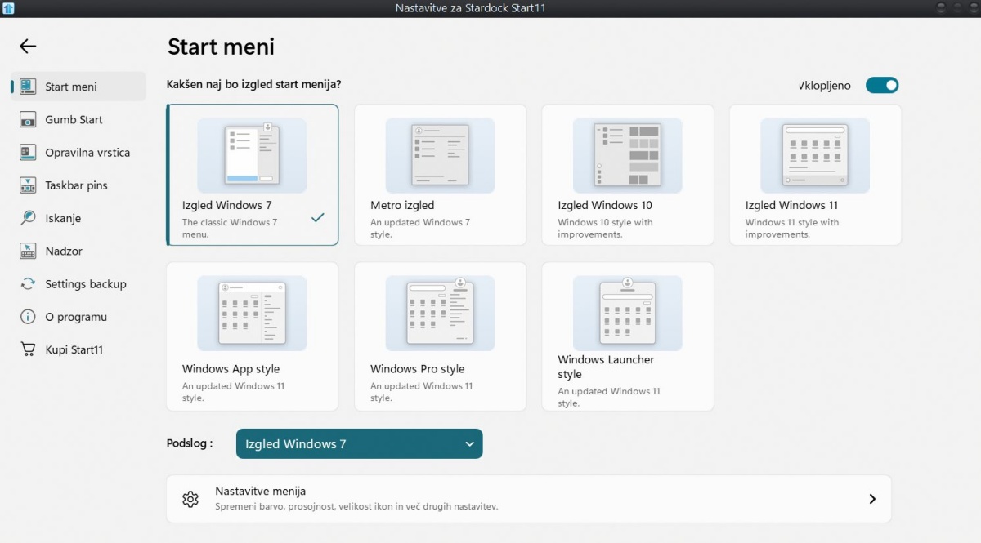Choose the Windows App style card
This screenshot has height=543, width=981.
253,336
